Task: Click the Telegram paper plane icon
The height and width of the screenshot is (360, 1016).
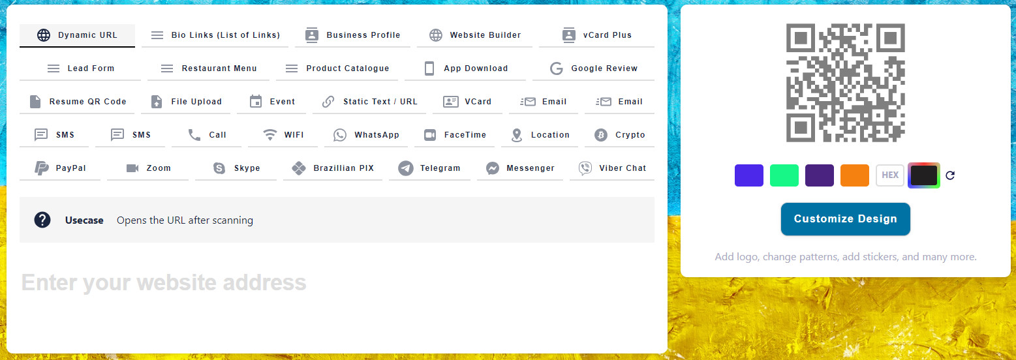Action: click(406, 168)
